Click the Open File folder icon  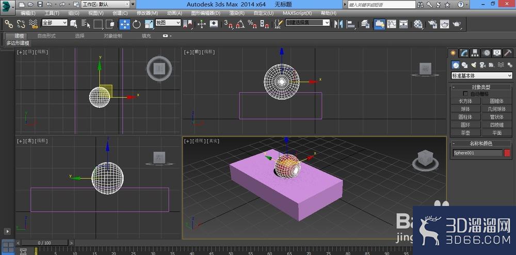(x=30, y=5)
